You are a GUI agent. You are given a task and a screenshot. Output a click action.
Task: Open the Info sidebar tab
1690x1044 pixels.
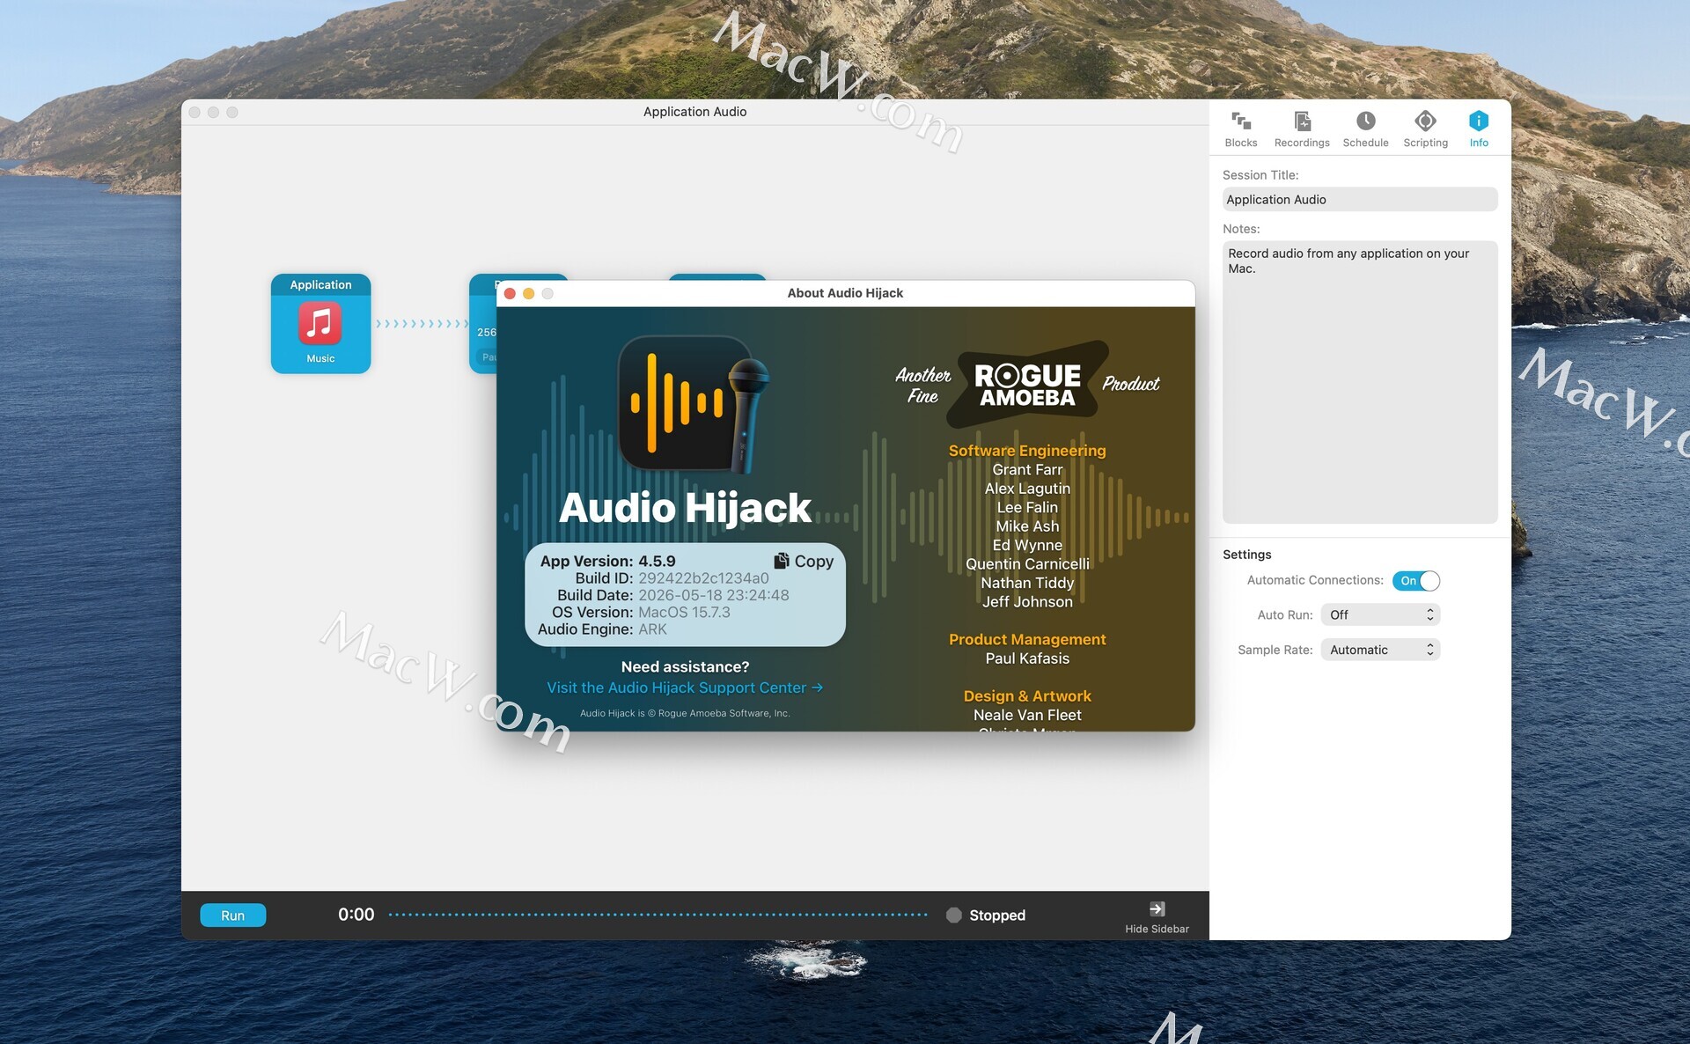click(1479, 129)
